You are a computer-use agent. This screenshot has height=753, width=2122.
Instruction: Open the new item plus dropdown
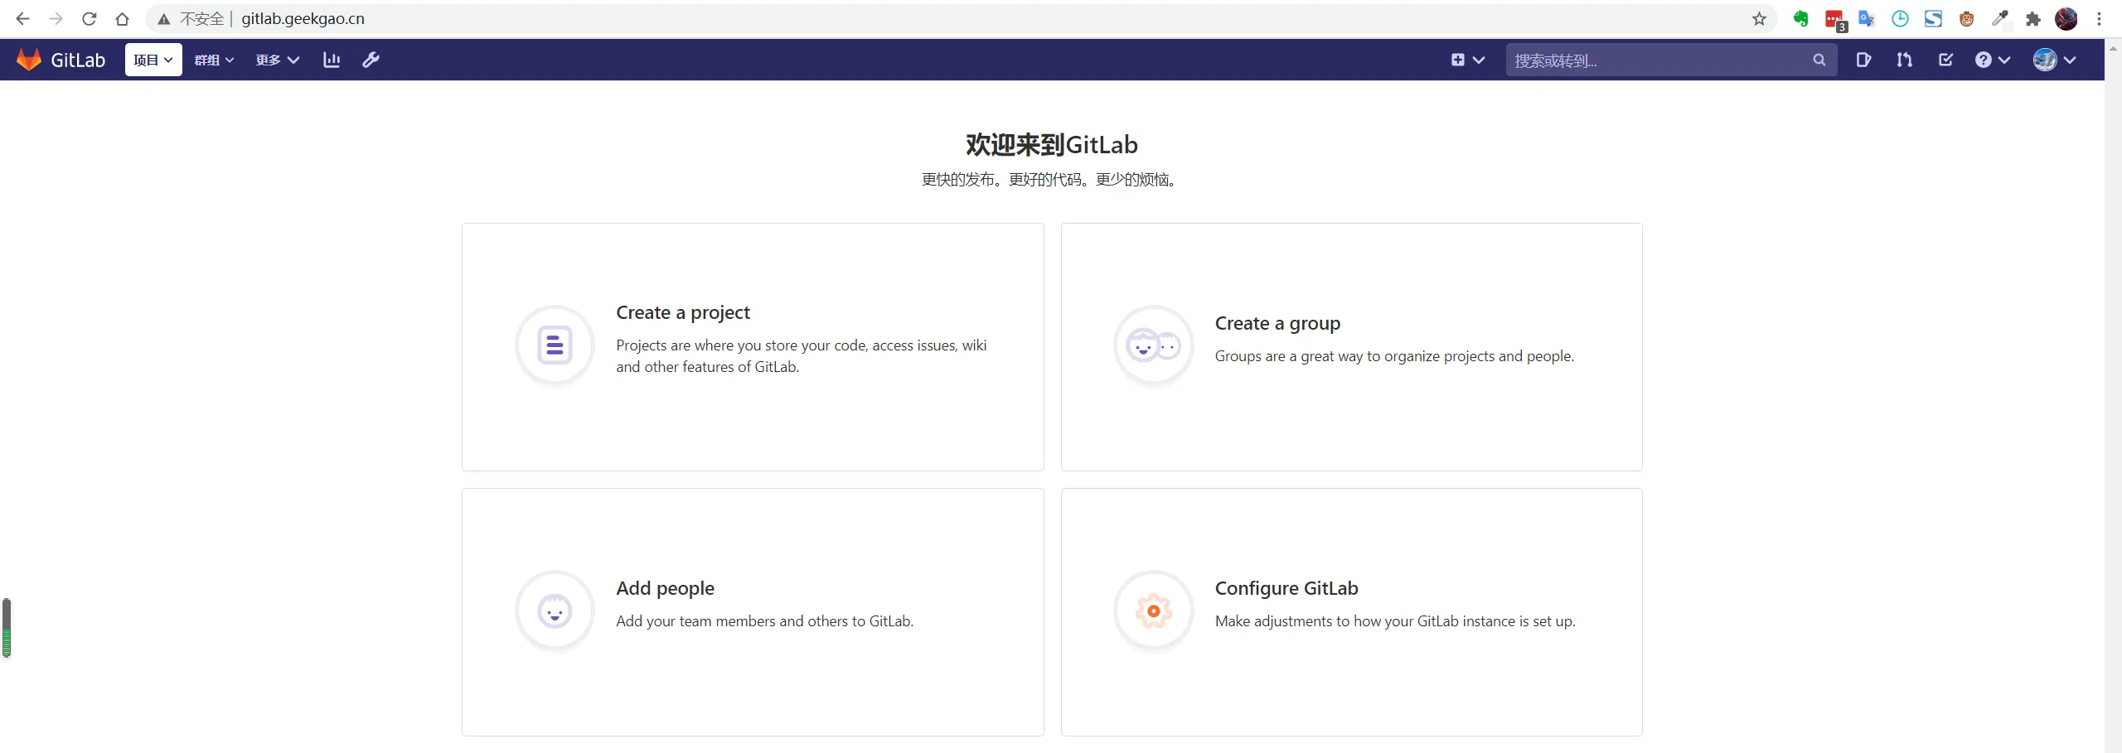tap(1467, 60)
